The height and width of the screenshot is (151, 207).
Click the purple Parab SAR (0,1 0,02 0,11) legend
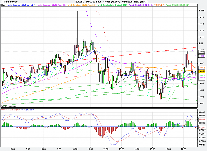141,5
